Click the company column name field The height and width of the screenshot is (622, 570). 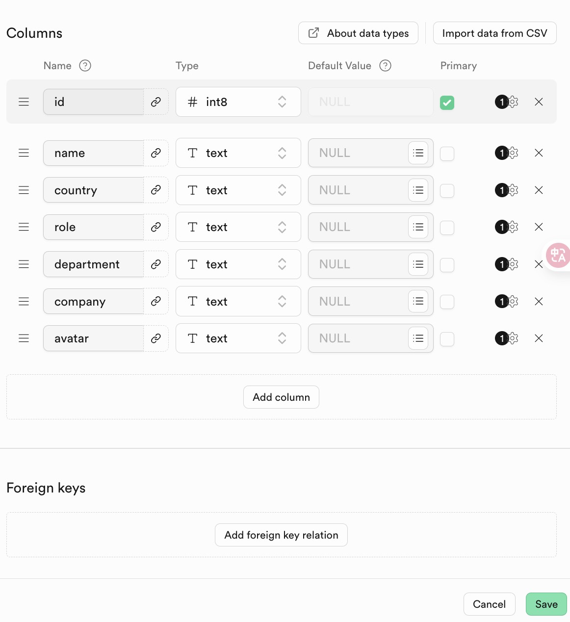tap(93, 301)
